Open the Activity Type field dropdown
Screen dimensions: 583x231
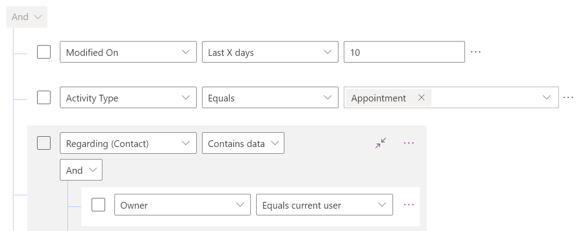128,98
